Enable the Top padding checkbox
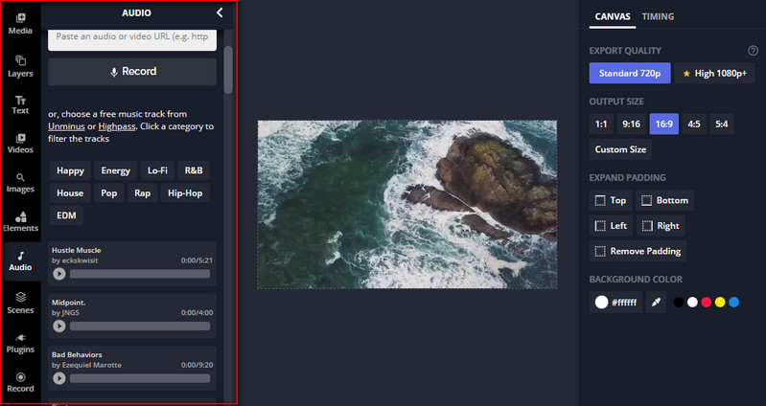 coord(601,201)
